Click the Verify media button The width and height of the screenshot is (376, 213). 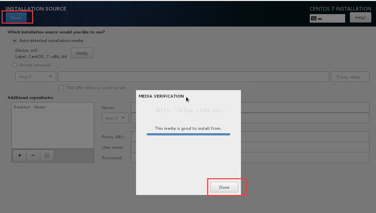coord(82,53)
